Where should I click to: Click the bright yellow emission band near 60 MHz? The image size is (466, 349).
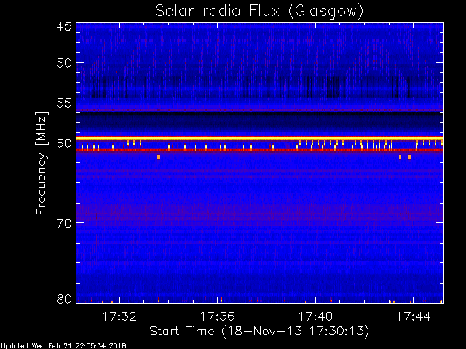point(260,139)
